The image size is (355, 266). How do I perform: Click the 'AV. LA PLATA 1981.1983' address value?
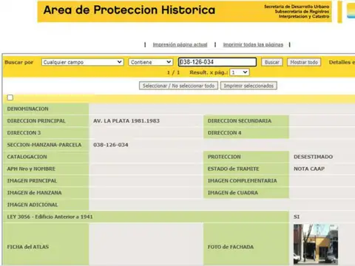(x=126, y=120)
